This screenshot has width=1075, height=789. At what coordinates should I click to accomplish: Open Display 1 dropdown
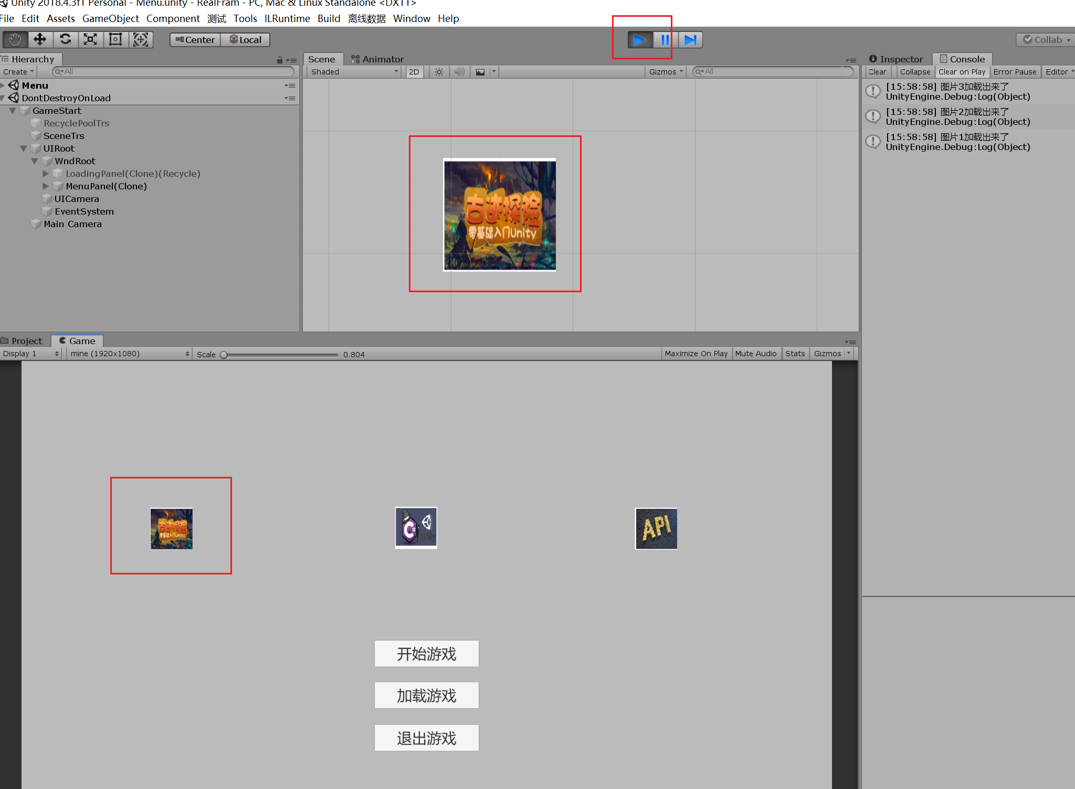tap(31, 354)
